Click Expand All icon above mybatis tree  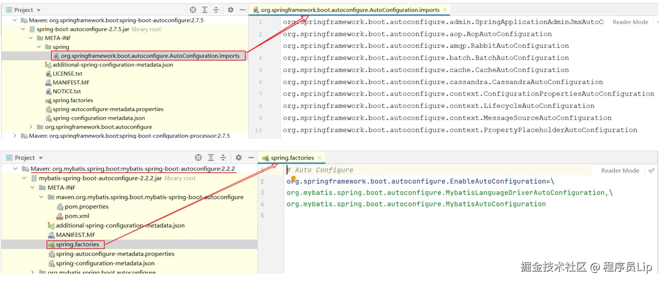pos(211,157)
